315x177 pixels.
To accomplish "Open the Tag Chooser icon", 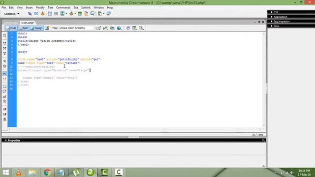I will point(108,14).
